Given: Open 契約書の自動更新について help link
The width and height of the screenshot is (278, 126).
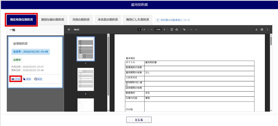Looking at the screenshot, I should 175,20.
